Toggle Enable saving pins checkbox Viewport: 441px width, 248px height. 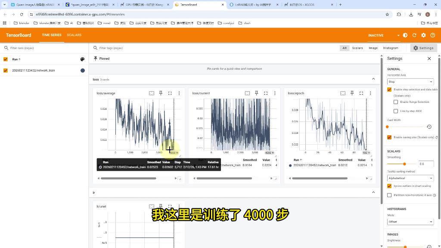click(389, 137)
